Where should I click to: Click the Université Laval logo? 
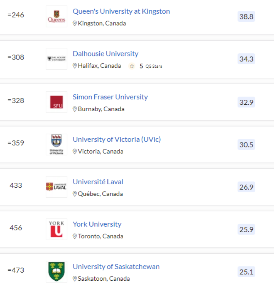click(56, 187)
